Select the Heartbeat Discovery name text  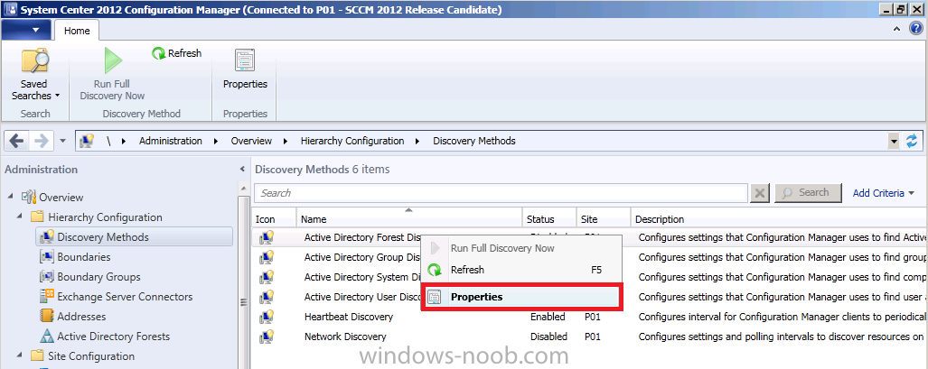(349, 317)
